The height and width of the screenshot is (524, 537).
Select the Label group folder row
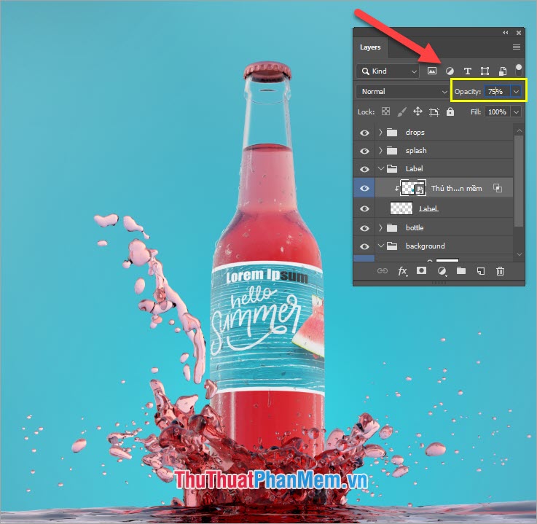point(444,168)
